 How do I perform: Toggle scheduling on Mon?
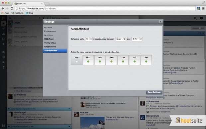[88, 60]
